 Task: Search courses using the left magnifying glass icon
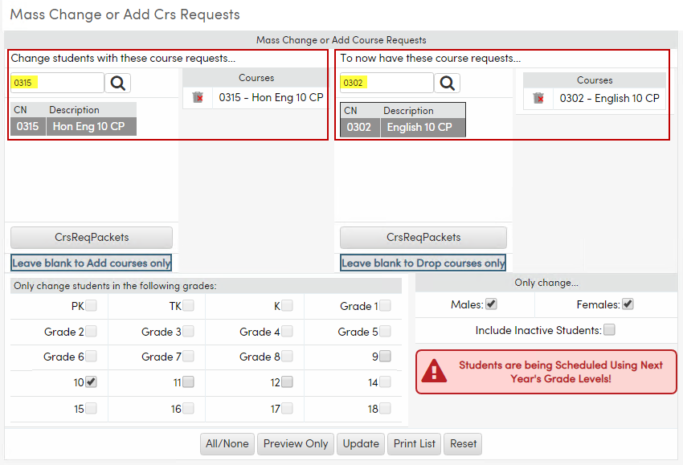click(x=117, y=83)
